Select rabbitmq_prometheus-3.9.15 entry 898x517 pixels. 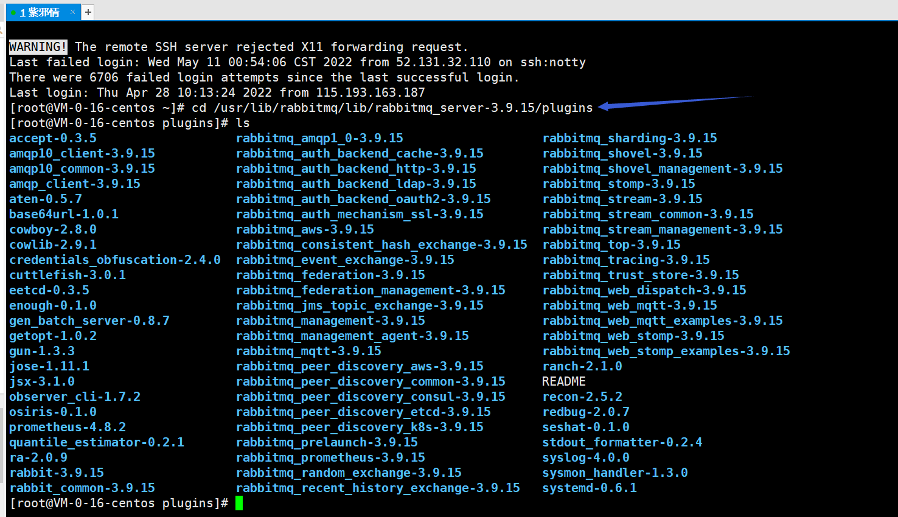pyautogui.click(x=330, y=457)
